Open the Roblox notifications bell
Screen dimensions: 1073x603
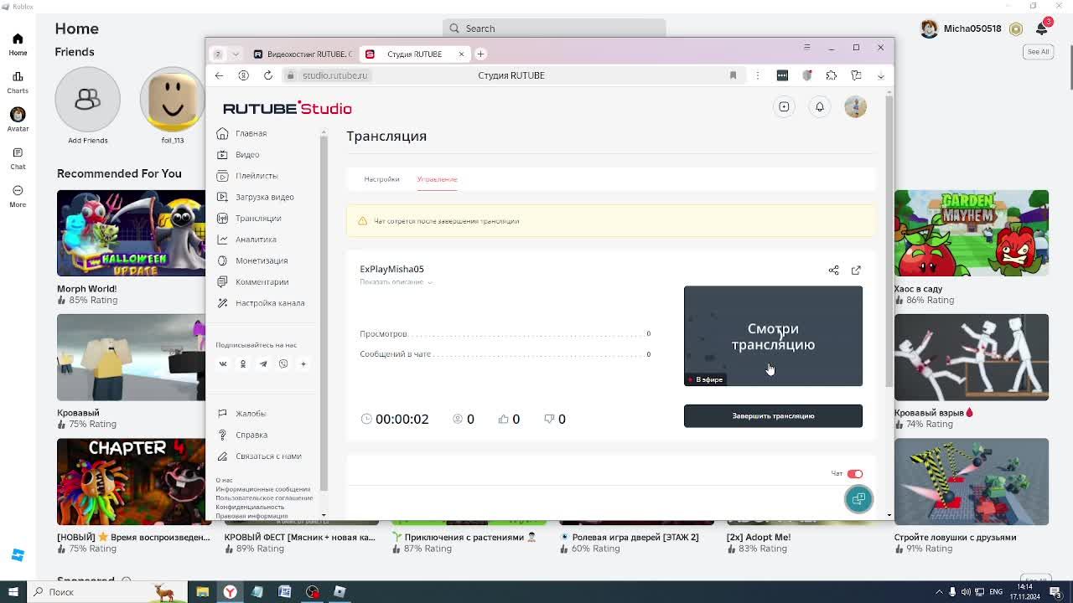click(1041, 28)
